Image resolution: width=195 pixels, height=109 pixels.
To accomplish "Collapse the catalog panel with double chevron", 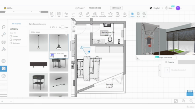I will point(74,22).
